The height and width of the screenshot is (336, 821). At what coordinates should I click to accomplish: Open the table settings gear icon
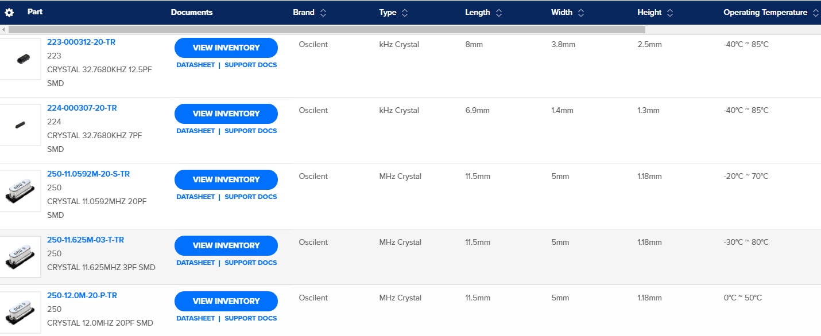coord(9,13)
